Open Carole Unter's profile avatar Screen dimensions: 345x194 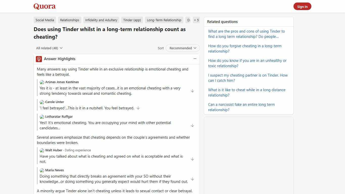(42, 102)
